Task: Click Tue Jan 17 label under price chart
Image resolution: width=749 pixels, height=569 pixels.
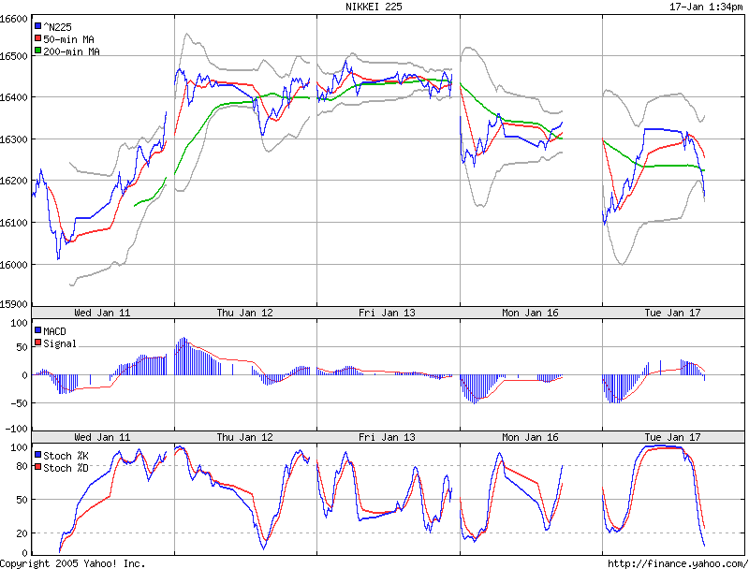Action: 672,314
